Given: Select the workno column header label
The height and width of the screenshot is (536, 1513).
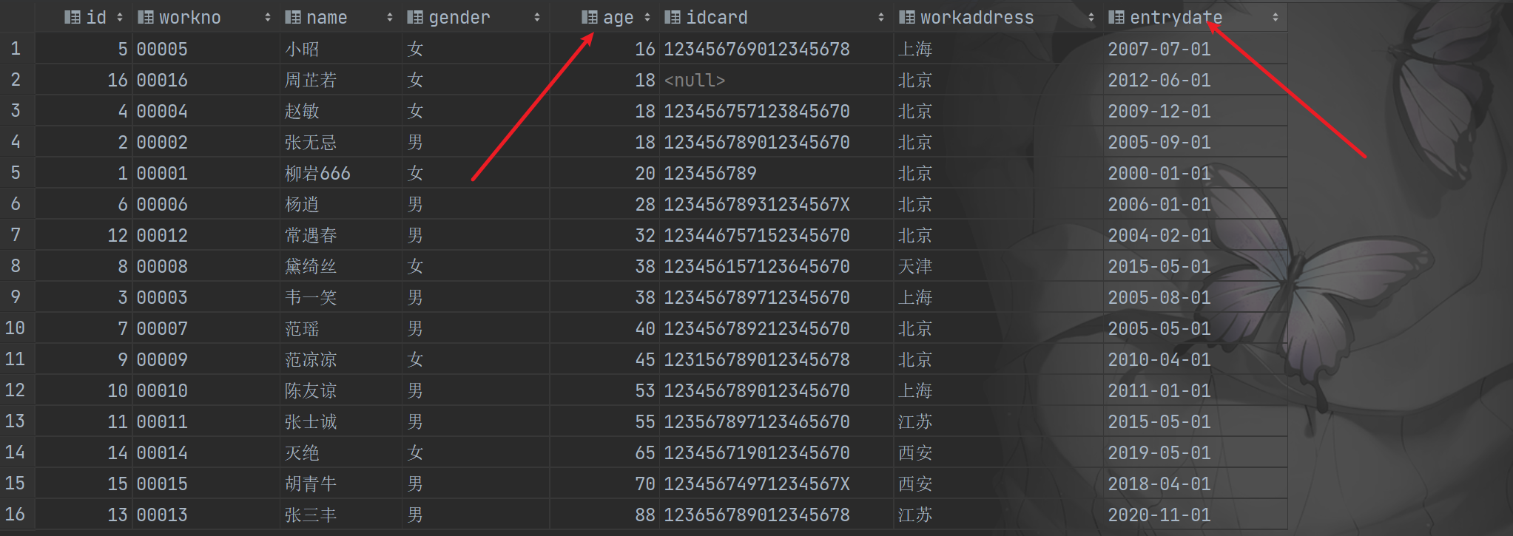Looking at the screenshot, I should coord(190,17).
